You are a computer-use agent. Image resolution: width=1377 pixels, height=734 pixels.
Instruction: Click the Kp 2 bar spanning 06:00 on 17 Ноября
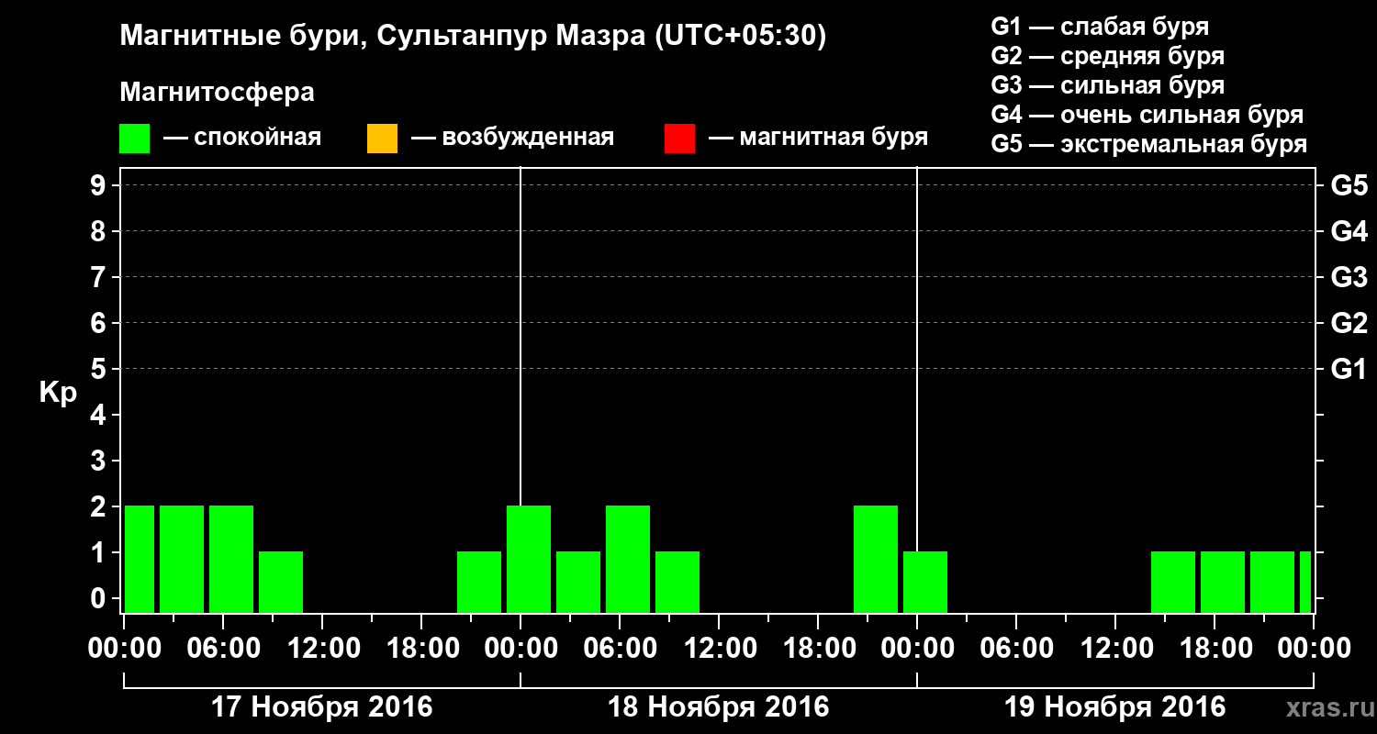tap(231, 559)
